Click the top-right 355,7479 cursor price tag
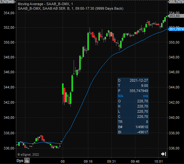 [176, 2]
